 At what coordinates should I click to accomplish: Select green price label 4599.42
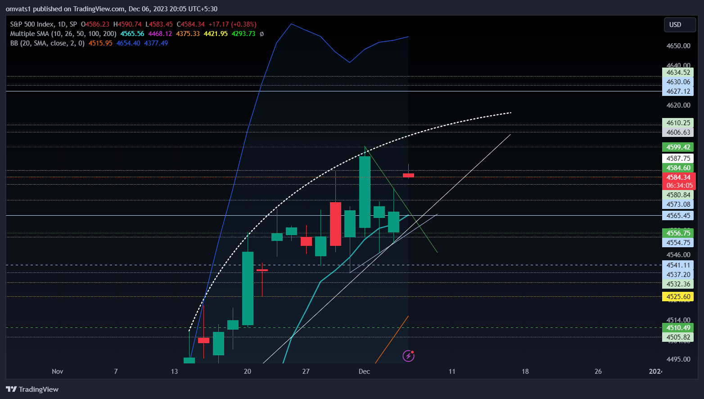tap(678, 147)
